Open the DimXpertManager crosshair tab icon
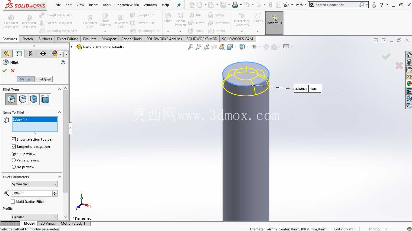Screen dimensions: 412x231 pyautogui.click(x=43, y=54)
